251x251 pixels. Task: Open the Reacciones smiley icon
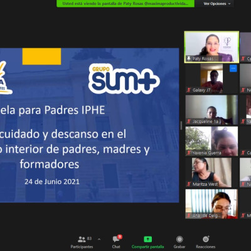coord(206,239)
